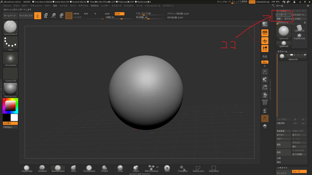Viewport: 312px width, 175px height.
Task: Click the Move view icon in right shelf
Action: (x=265, y=80)
